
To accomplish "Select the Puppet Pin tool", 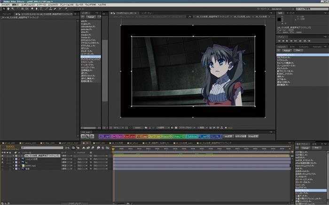I will click(66, 9).
